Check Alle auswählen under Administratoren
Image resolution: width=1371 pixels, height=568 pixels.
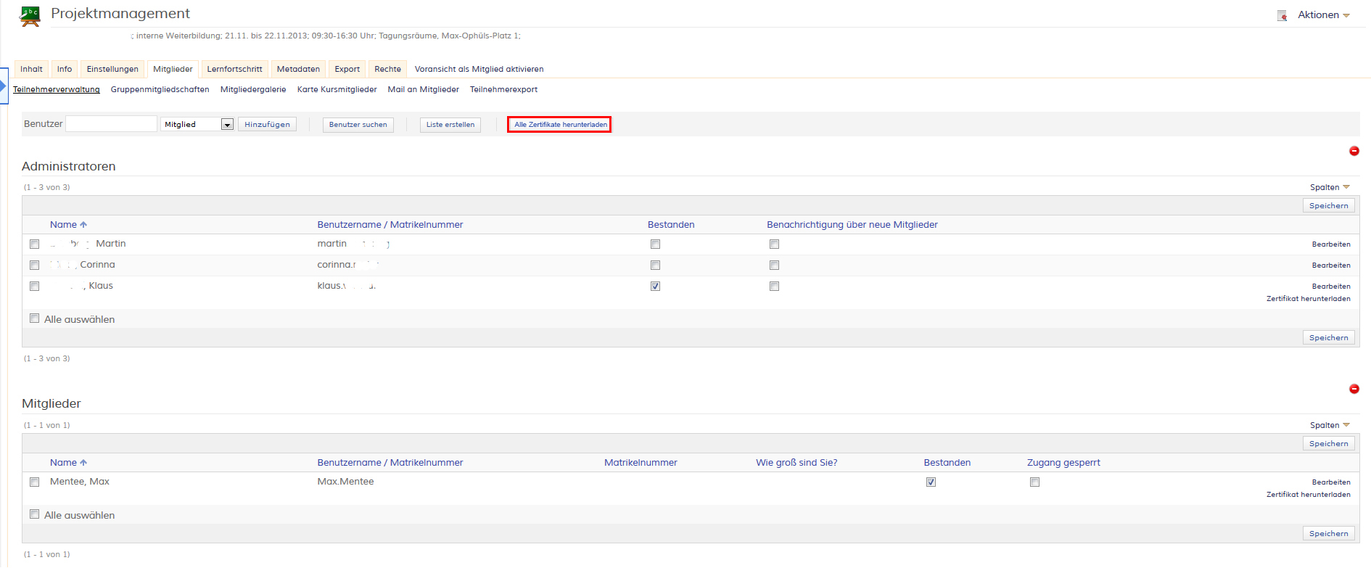[34, 318]
